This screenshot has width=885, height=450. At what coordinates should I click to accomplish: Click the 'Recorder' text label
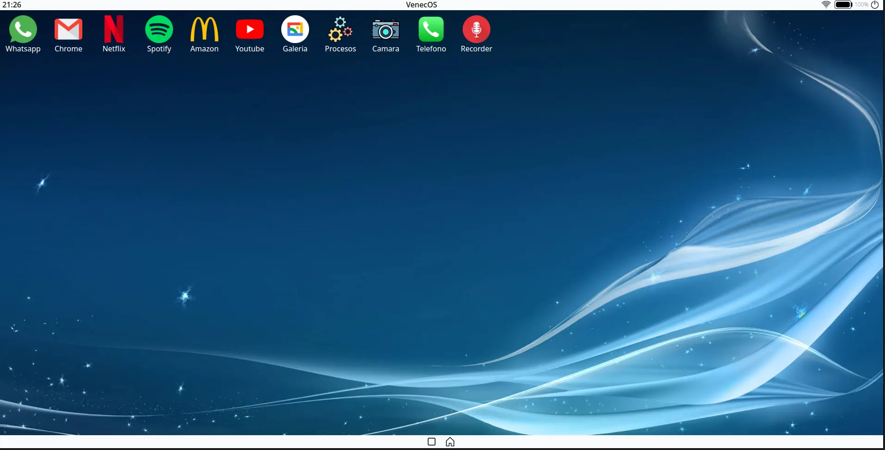(x=476, y=49)
